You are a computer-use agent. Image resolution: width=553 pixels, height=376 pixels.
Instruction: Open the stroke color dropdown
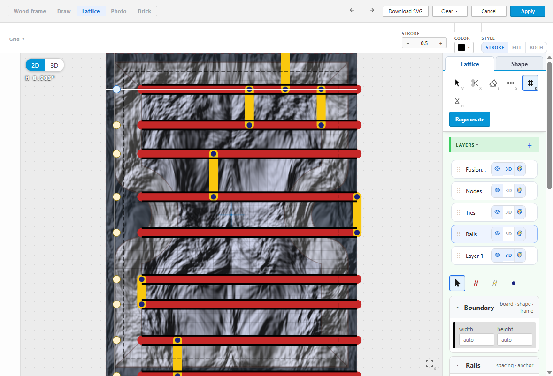click(463, 47)
